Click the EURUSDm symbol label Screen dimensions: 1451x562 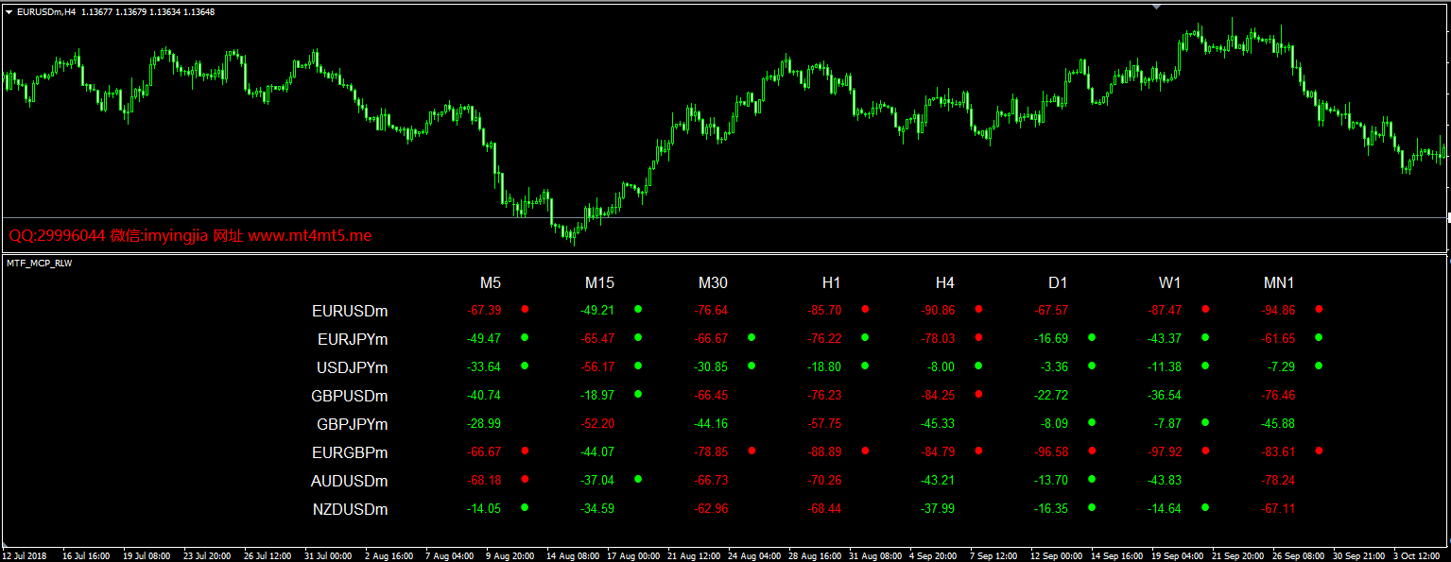point(350,311)
